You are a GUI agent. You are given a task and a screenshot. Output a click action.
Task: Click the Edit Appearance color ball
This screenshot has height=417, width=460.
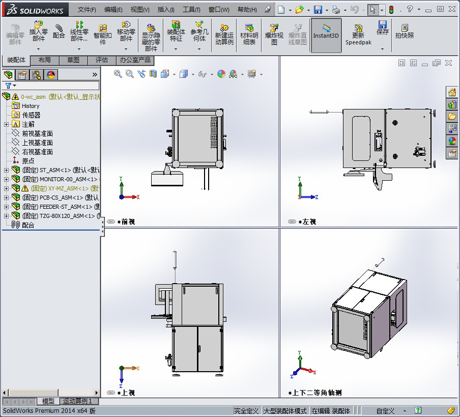point(221,74)
